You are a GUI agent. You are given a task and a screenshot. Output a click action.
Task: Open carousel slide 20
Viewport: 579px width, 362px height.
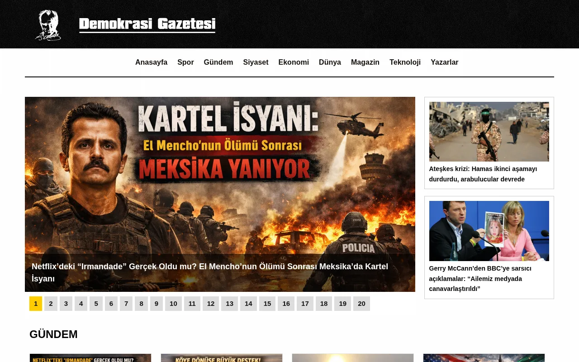click(x=361, y=303)
